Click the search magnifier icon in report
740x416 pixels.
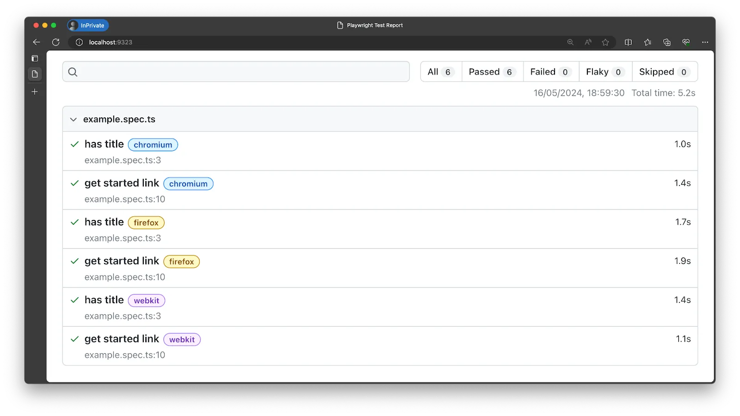73,72
